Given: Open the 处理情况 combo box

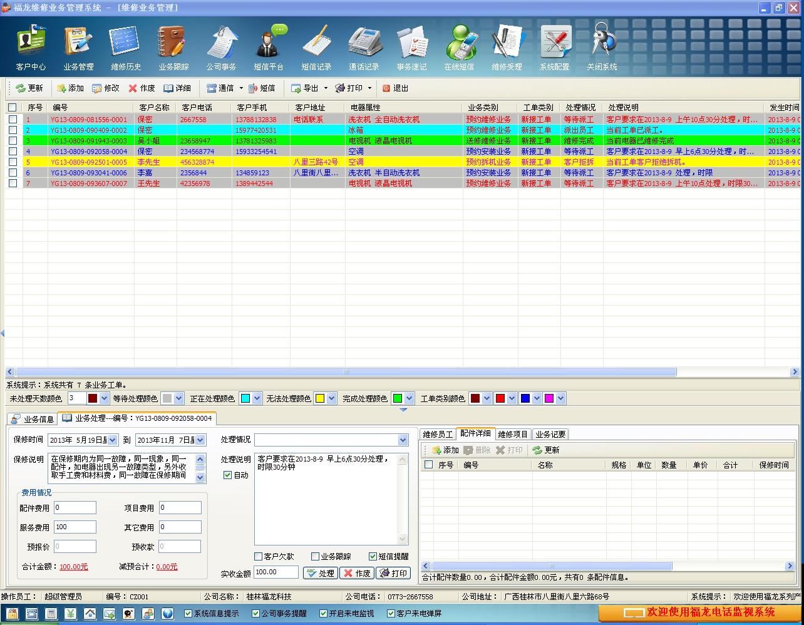Looking at the screenshot, I should [x=403, y=440].
